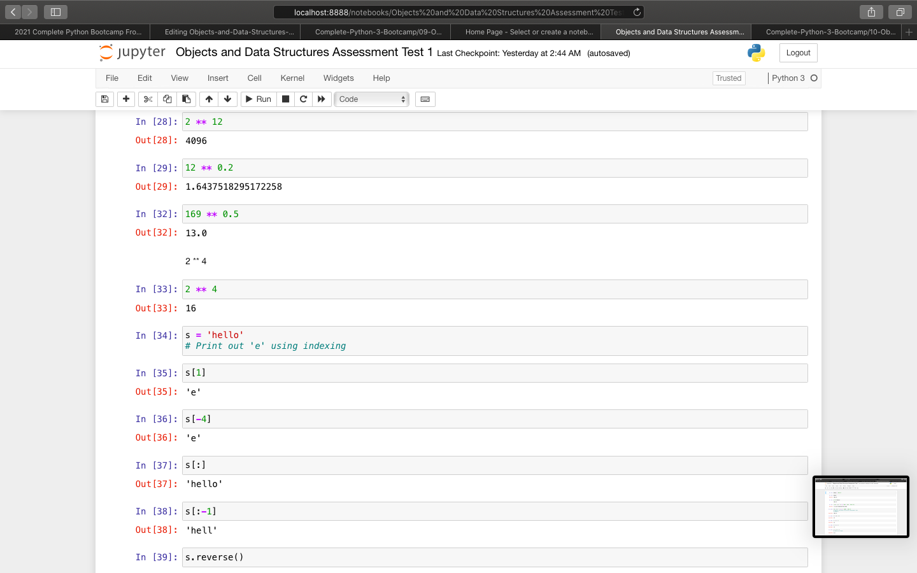The height and width of the screenshot is (573, 917).
Task: Interrupt the kernel with the stop icon
Action: click(x=285, y=99)
